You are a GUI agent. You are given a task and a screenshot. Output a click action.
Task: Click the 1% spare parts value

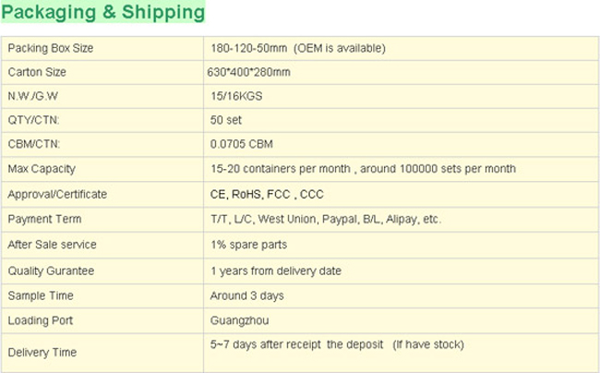(248, 245)
